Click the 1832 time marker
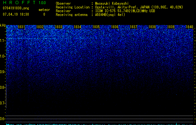The image size is (196, 125). [40, 27]
